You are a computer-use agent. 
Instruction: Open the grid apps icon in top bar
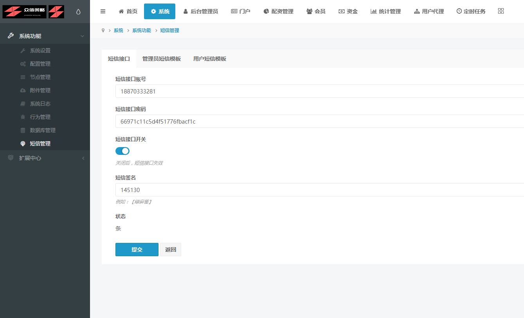pyautogui.click(x=501, y=11)
